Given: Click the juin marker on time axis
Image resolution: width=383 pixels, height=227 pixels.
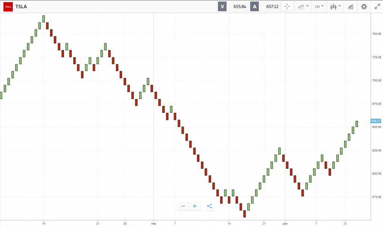Looking at the screenshot, I should tap(285, 224).
